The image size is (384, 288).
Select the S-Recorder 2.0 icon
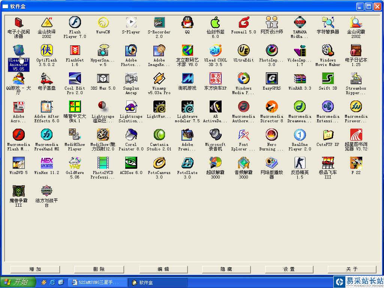[159, 22]
